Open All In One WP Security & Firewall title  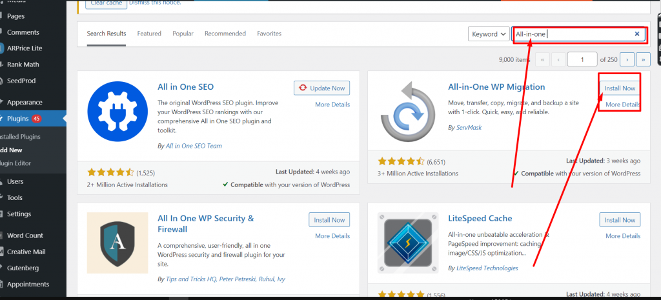206,224
